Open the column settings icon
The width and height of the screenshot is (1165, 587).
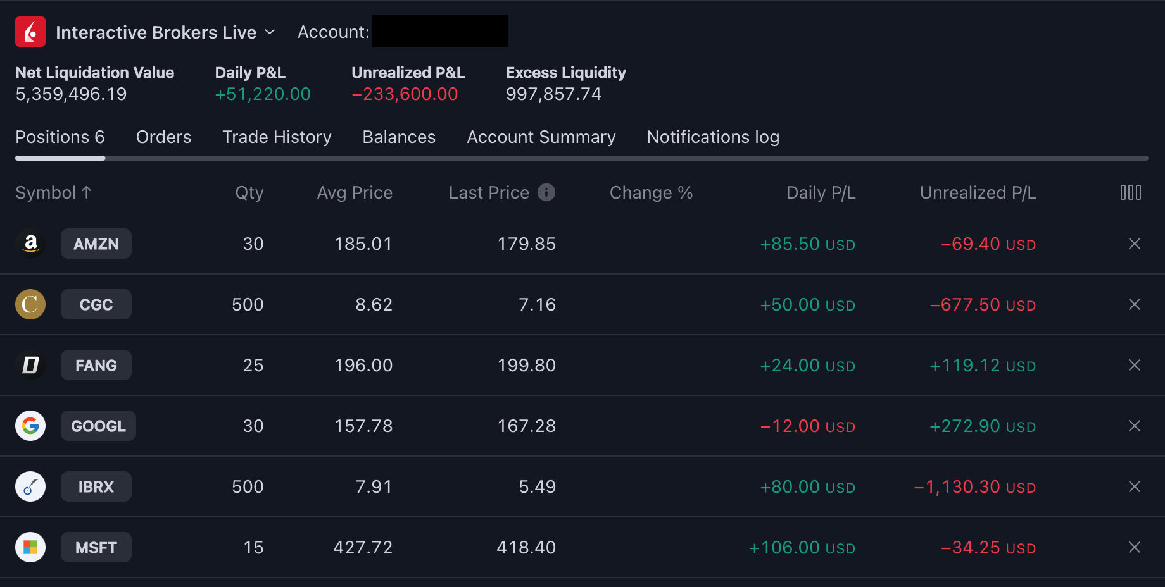(x=1130, y=192)
